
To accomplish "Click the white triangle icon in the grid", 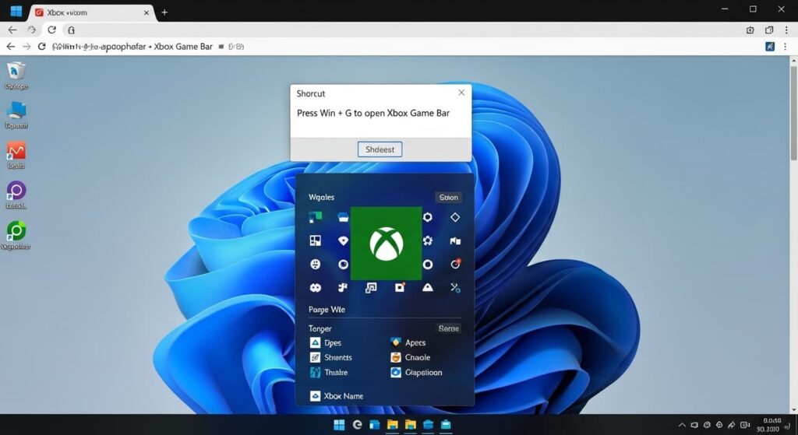I will tap(428, 288).
